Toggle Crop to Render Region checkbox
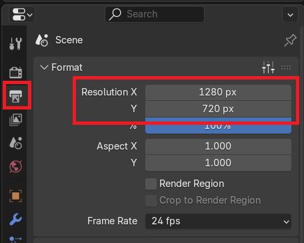This screenshot has width=304, height=243. pos(151,200)
